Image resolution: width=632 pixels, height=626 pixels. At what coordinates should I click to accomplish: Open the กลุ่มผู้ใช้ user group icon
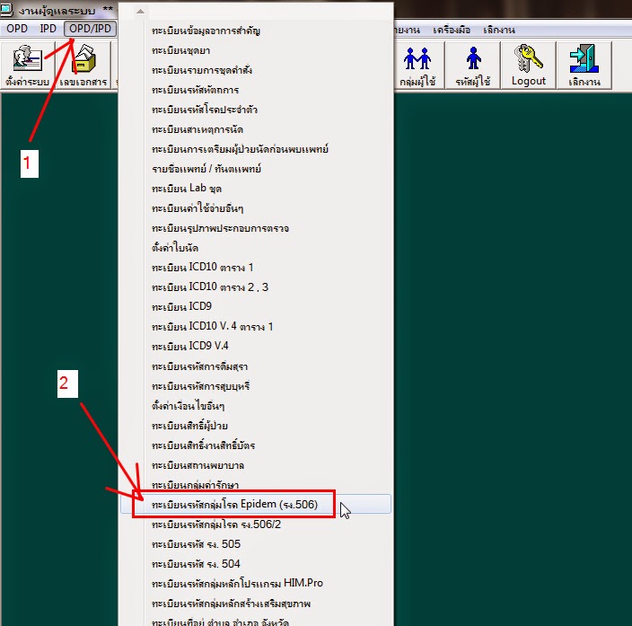point(417,66)
